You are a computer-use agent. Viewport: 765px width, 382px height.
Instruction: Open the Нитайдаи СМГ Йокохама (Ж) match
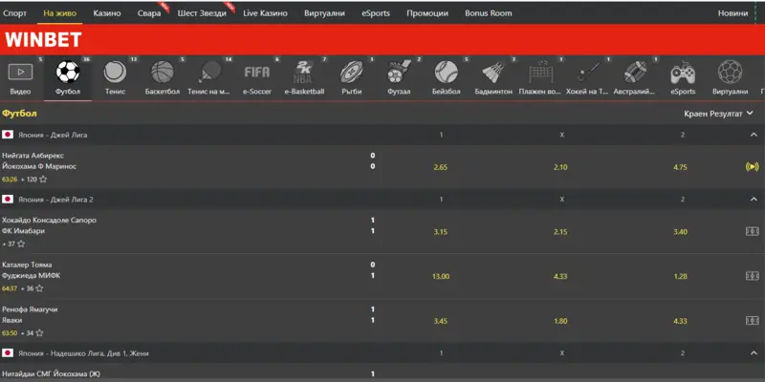click(52, 374)
